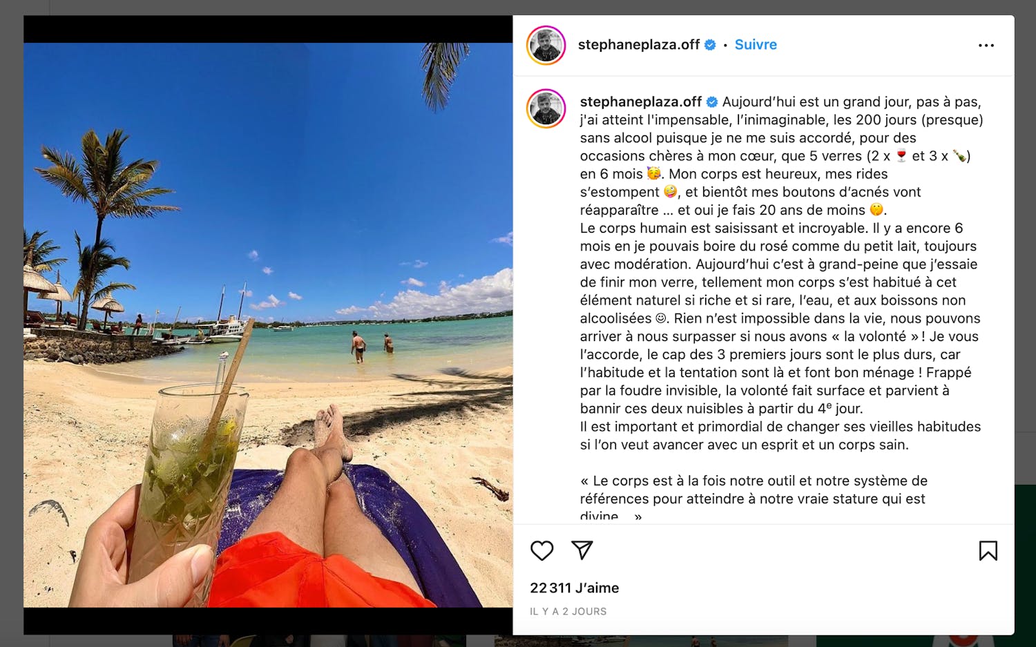Open the stephaneplaza.off username in the caption
Viewport: 1036px width, 647px height.
(641, 102)
